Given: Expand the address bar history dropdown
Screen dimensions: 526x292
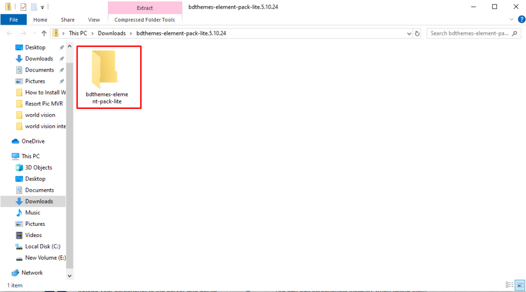Looking at the screenshot, I should coord(409,33).
